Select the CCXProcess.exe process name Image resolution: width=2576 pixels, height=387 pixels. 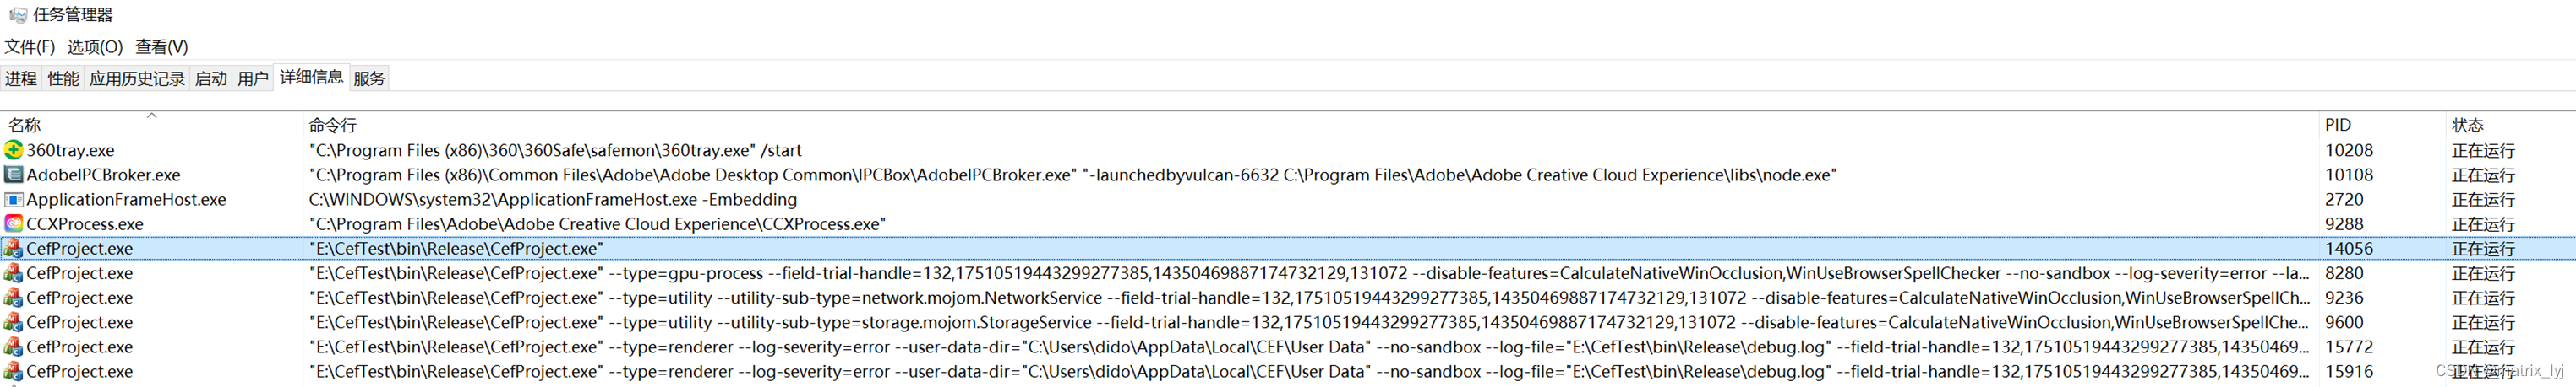[85, 223]
